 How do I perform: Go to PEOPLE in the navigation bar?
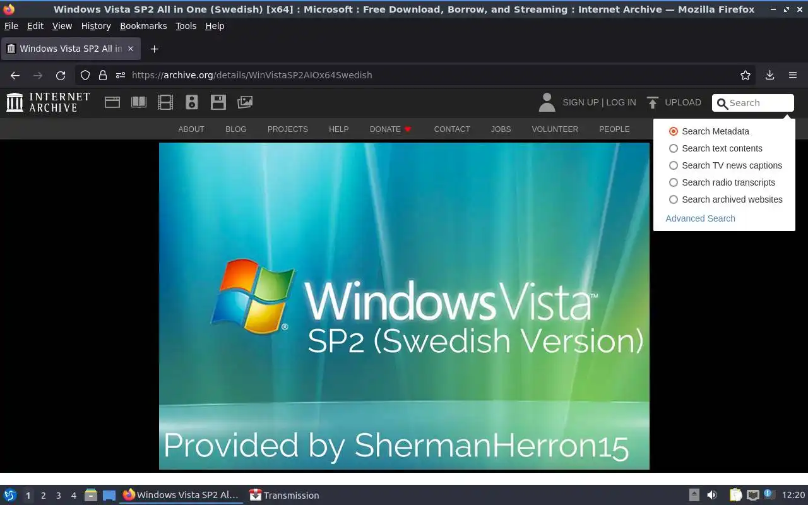coord(614,129)
